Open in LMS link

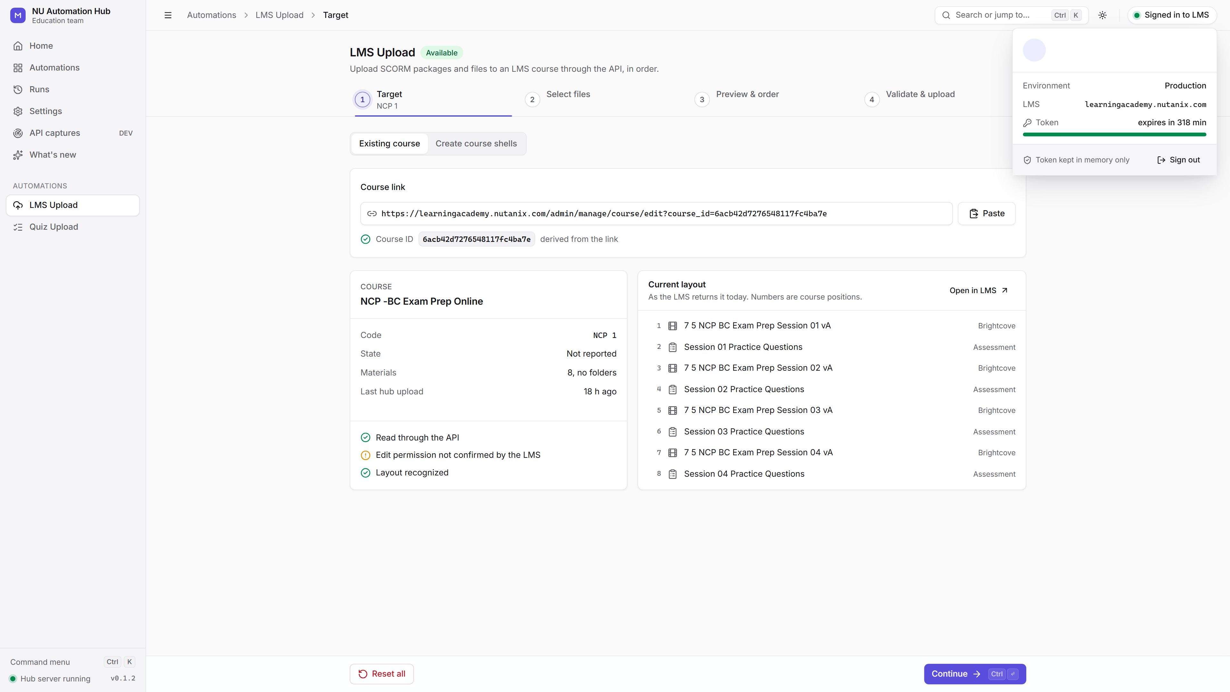coord(978,290)
